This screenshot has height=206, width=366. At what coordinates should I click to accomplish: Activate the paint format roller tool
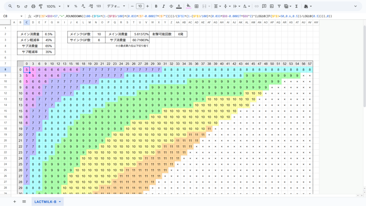[x=41, y=6]
